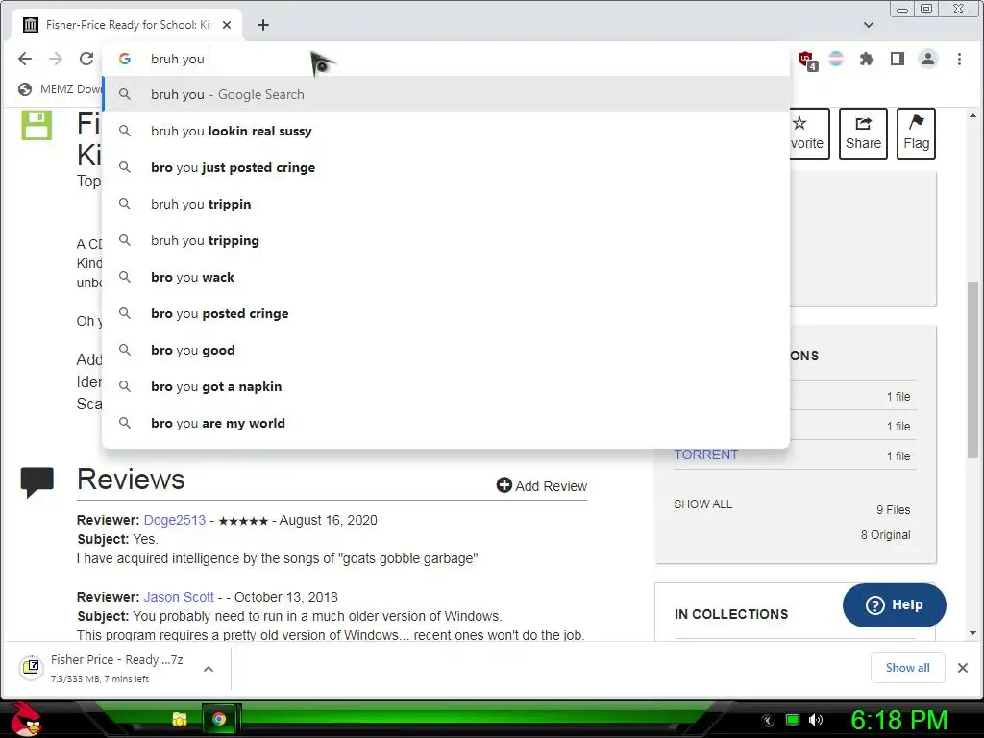This screenshot has height=738, width=984.
Task: Click the page vertical scrollbar thumb
Action: pyautogui.click(x=972, y=370)
